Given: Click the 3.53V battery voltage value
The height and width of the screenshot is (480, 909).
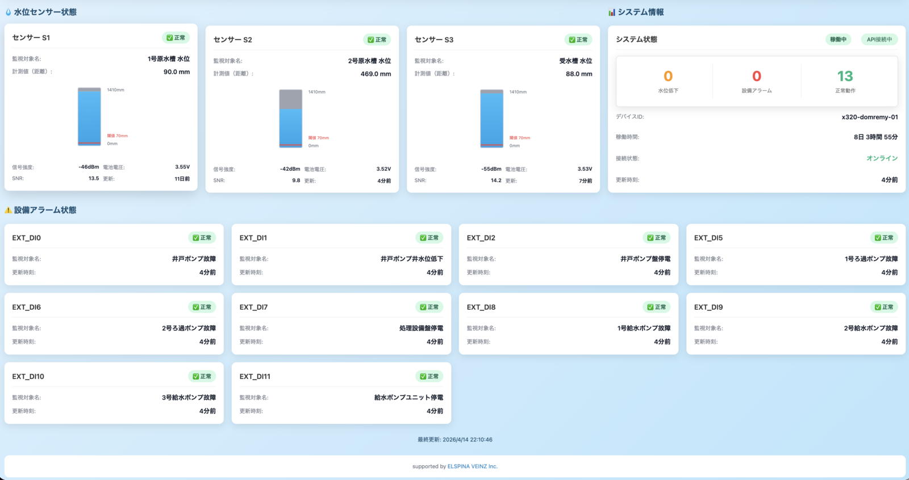Looking at the screenshot, I should 585,169.
